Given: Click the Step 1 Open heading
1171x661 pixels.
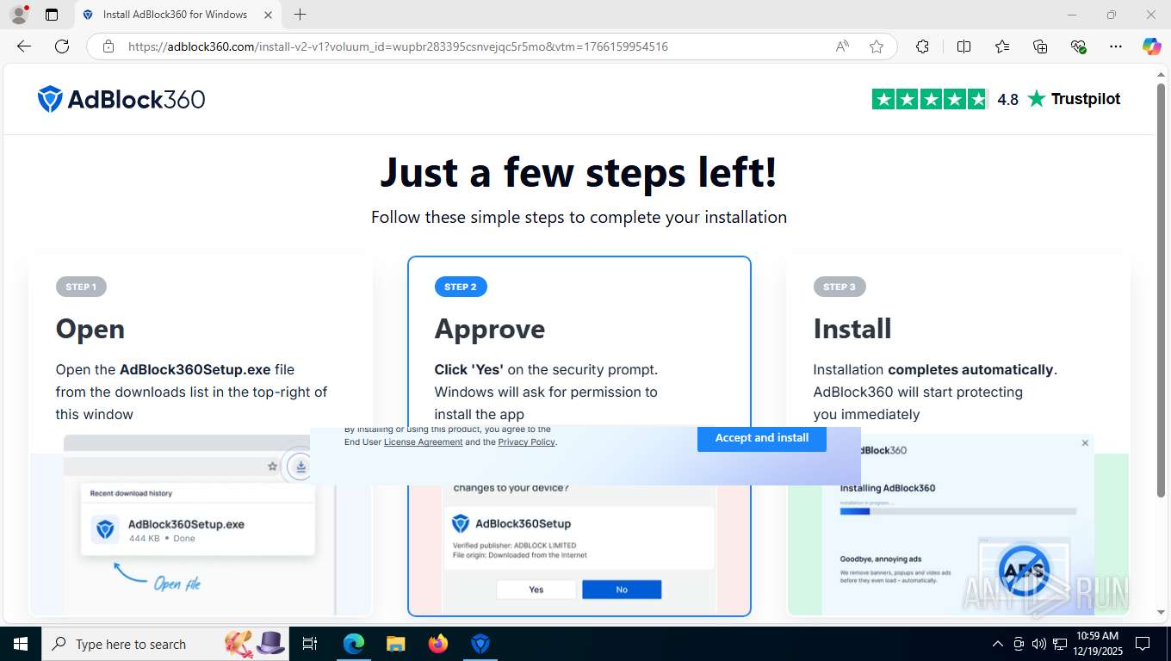Looking at the screenshot, I should click(90, 329).
